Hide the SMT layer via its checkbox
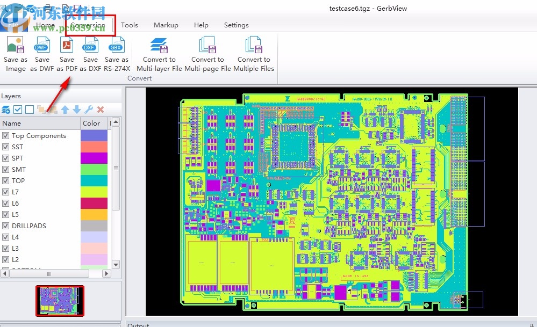Image resolution: width=537 pixels, height=327 pixels. coord(6,170)
